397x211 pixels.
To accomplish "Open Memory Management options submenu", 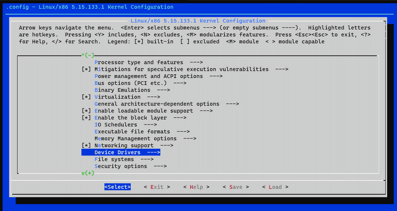I will [145, 139].
